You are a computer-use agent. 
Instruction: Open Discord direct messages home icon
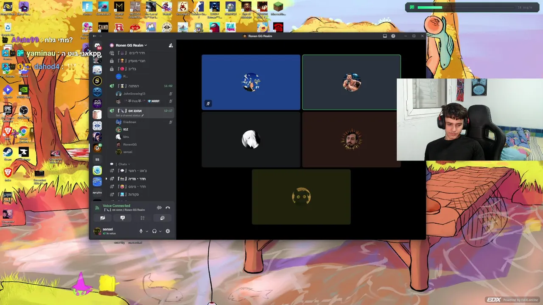pyautogui.click(x=97, y=46)
